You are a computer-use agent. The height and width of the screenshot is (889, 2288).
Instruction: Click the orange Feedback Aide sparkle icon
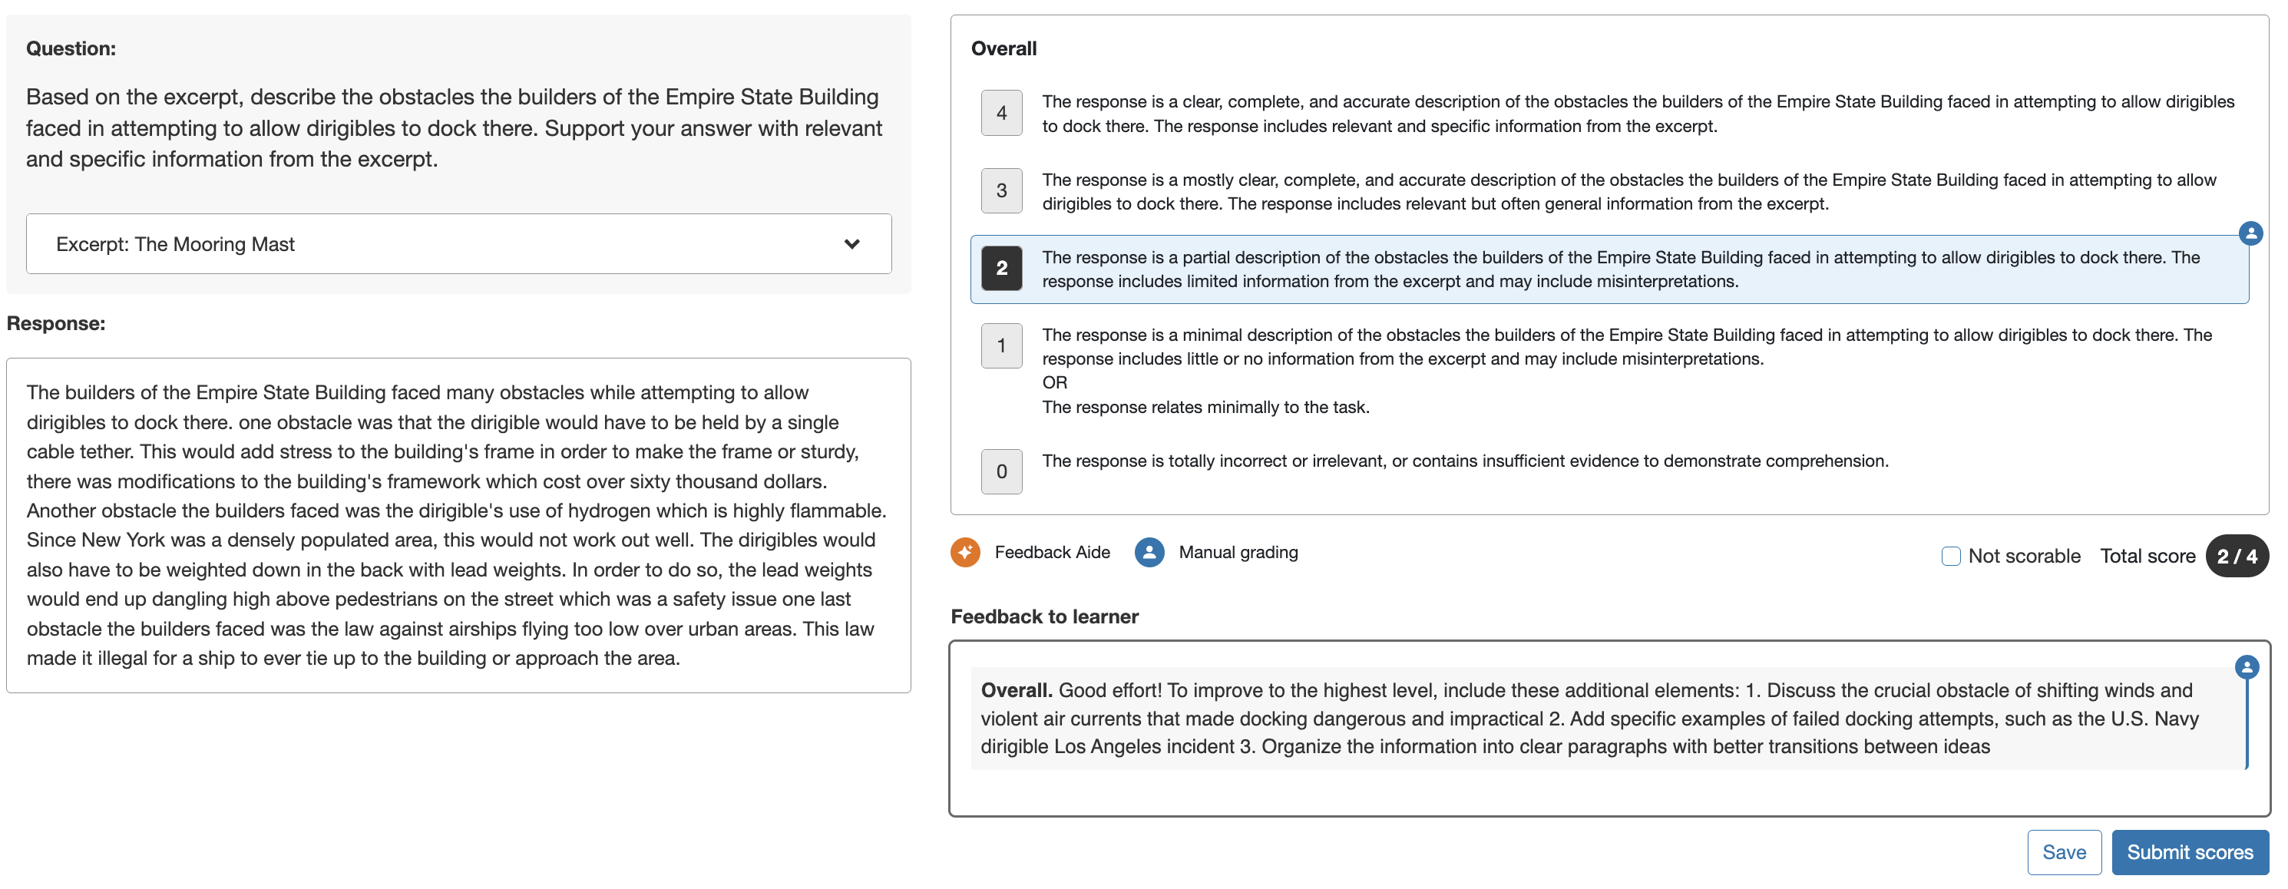coord(965,553)
